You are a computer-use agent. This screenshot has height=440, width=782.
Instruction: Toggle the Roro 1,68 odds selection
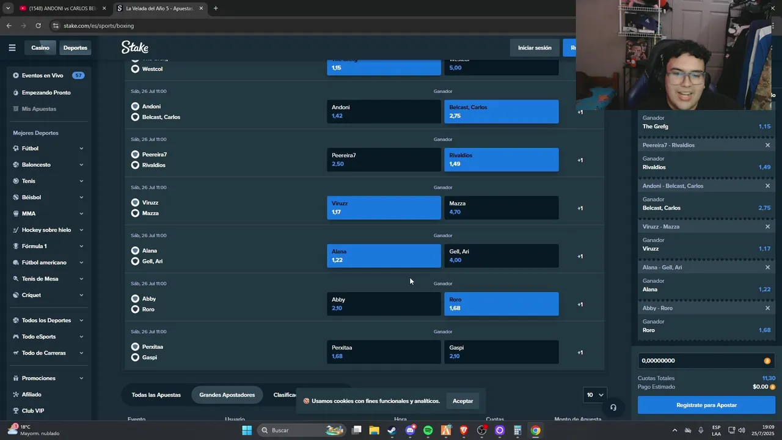click(x=501, y=304)
